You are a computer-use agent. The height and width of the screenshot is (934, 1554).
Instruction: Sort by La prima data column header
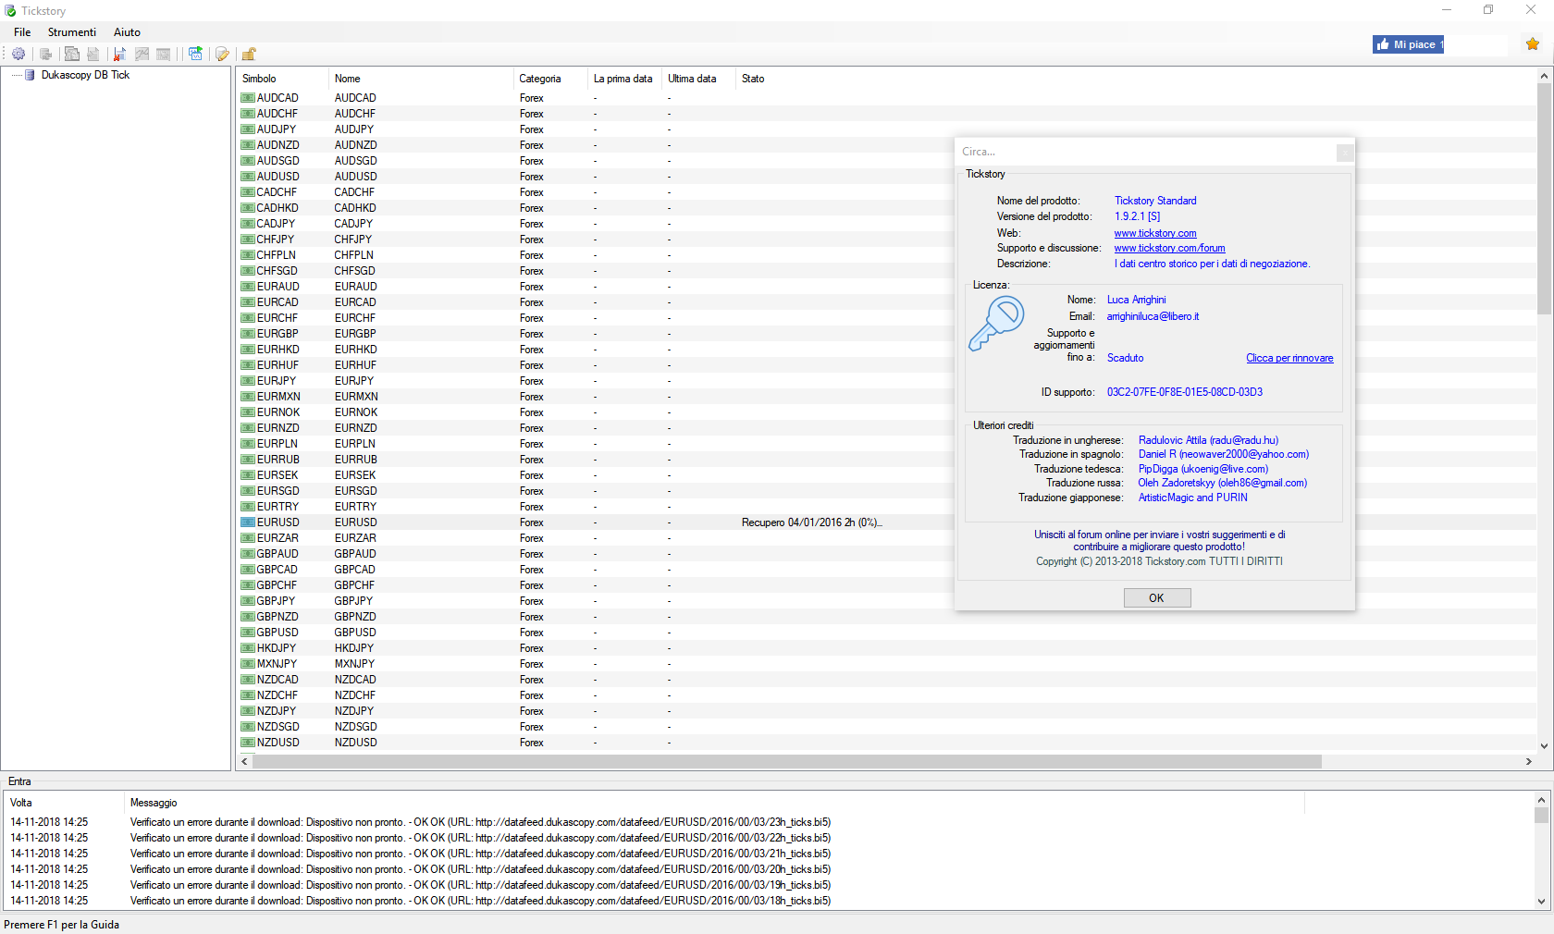coord(624,79)
